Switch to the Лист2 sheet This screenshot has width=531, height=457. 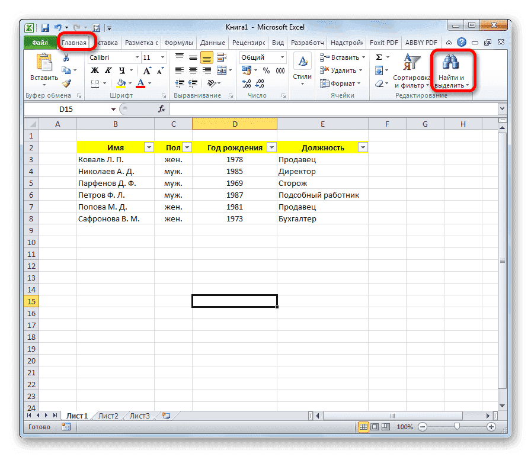[107, 416]
